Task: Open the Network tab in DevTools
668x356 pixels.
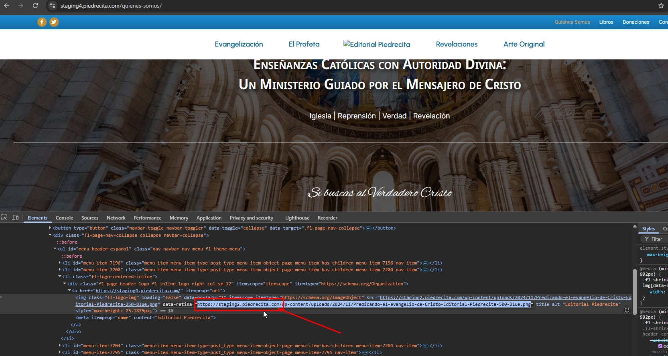Action: point(116,218)
